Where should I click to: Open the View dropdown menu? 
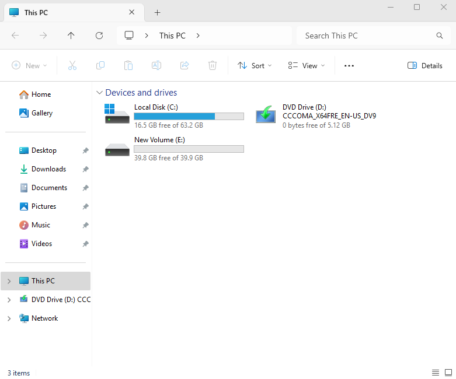pos(307,66)
